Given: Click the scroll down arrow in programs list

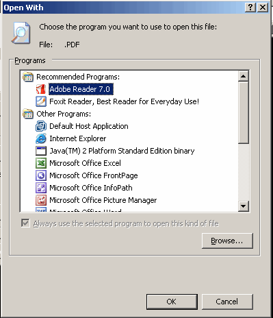Looking at the screenshot, I should pyautogui.click(x=244, y=206).
